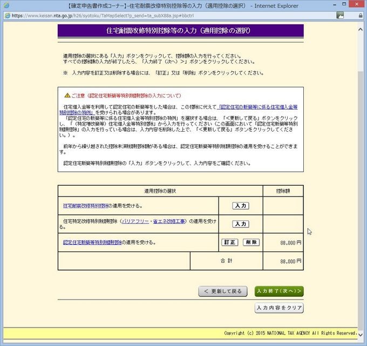Screen dimensions: 367x346
Task: Click the green 入力終了(次へ)＞ button
Action: tap(279, 291)
